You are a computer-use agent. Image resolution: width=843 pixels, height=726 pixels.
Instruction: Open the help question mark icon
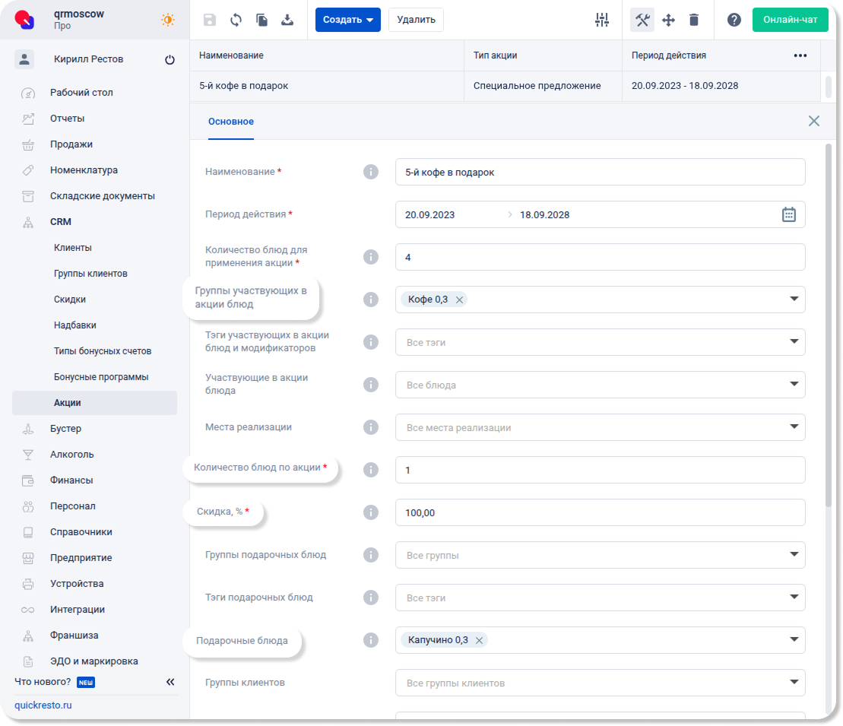click(x=734, y=21)
